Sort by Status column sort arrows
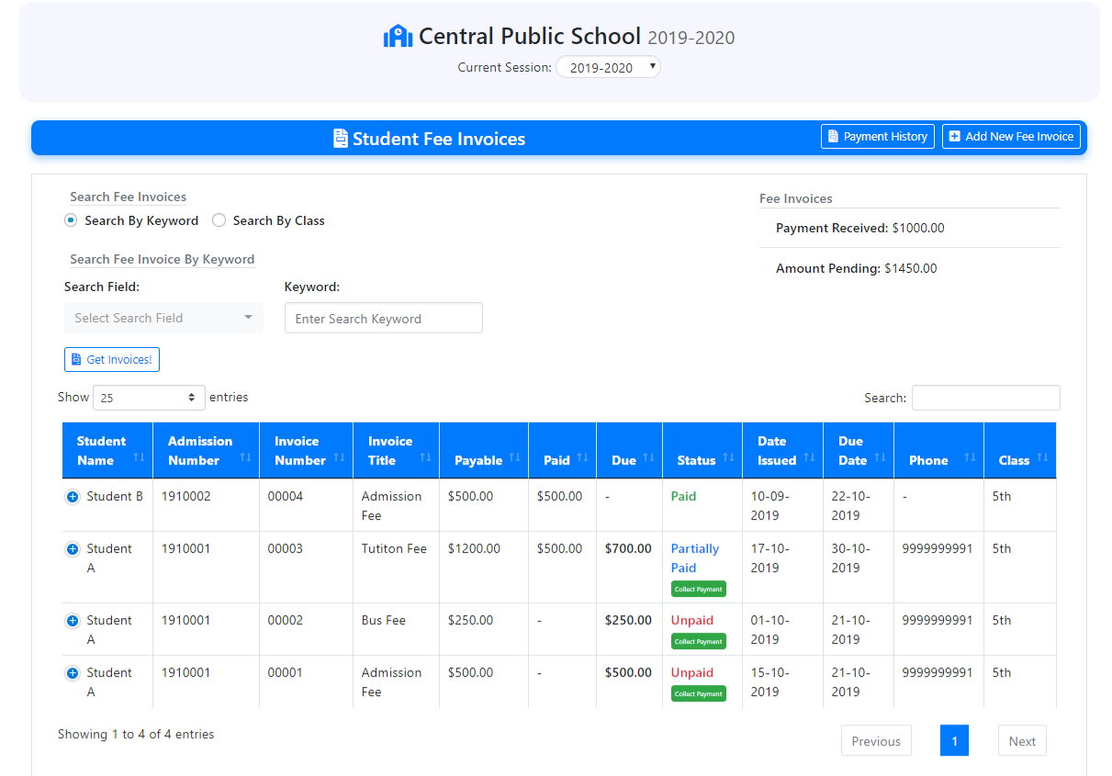Image resolution: width=1112 pixels, height=776 pixels. (728, 457)
